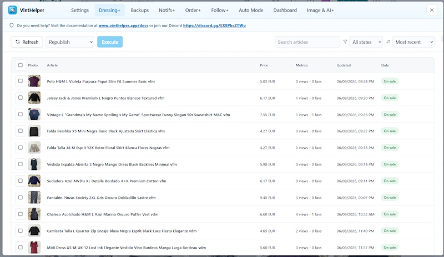
Task: Click the 06/09/2026, 10:52 AM date cell
Action: point(355,214)
